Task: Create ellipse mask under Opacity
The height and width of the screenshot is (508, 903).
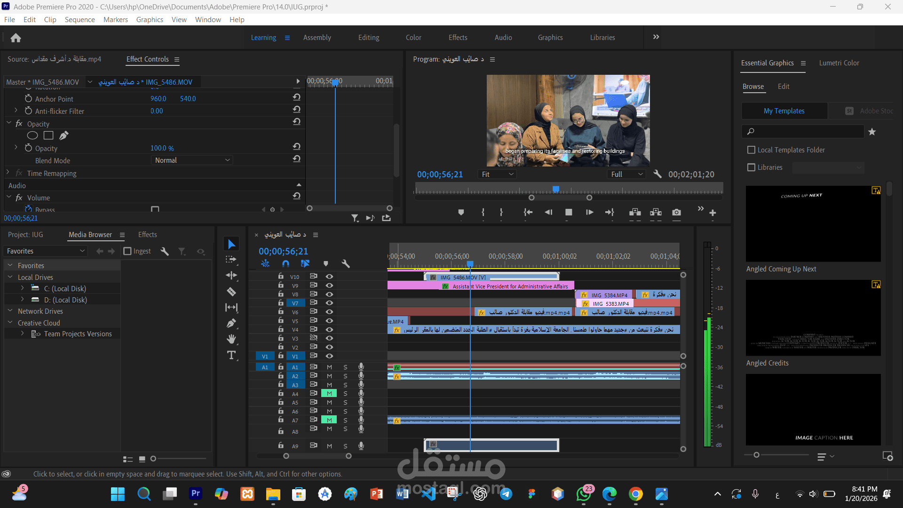Action: pyautogui.click(x=32, y=135)
